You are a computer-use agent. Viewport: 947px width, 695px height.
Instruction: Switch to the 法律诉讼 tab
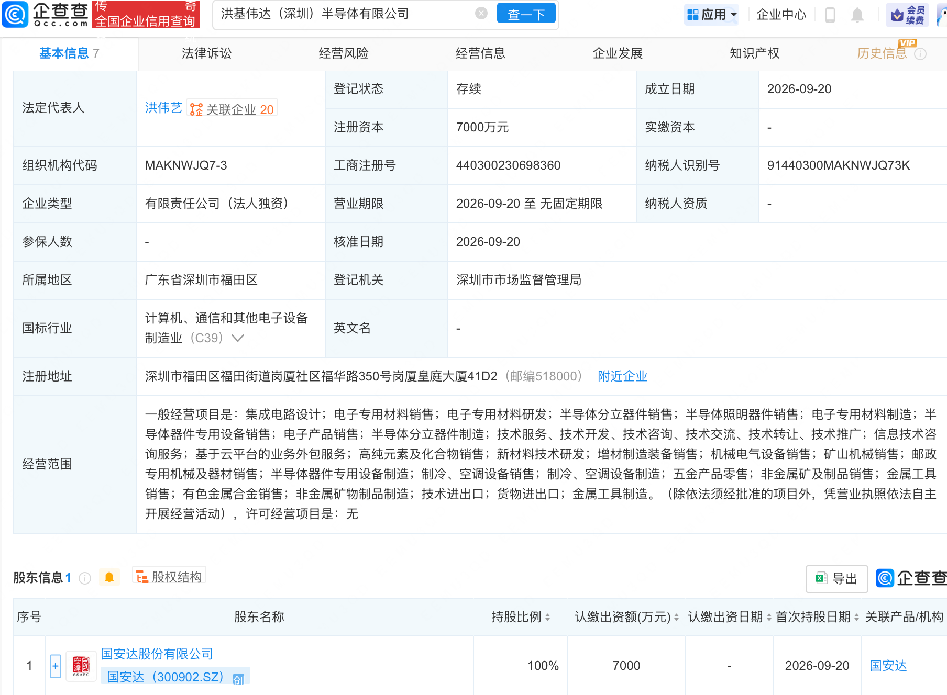tap(206, 53)
